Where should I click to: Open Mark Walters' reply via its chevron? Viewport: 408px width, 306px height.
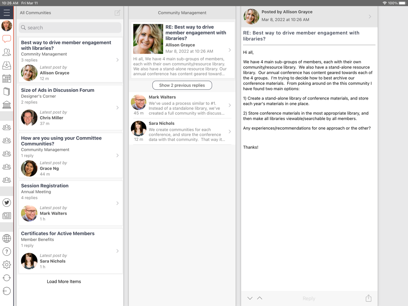tap(230, 105)
